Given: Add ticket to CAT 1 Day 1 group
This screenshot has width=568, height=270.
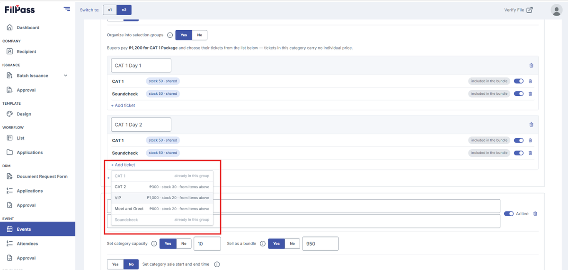Looking at the screenshot, I should click(123, 105).
